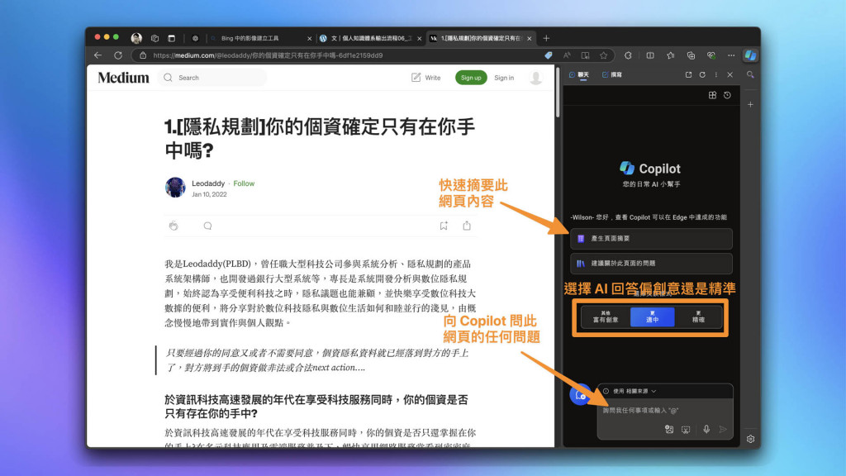This screenshot has height=476, width=846.
Task: Open the Extensions puzzle icon
Action: [x=628, y=55]
